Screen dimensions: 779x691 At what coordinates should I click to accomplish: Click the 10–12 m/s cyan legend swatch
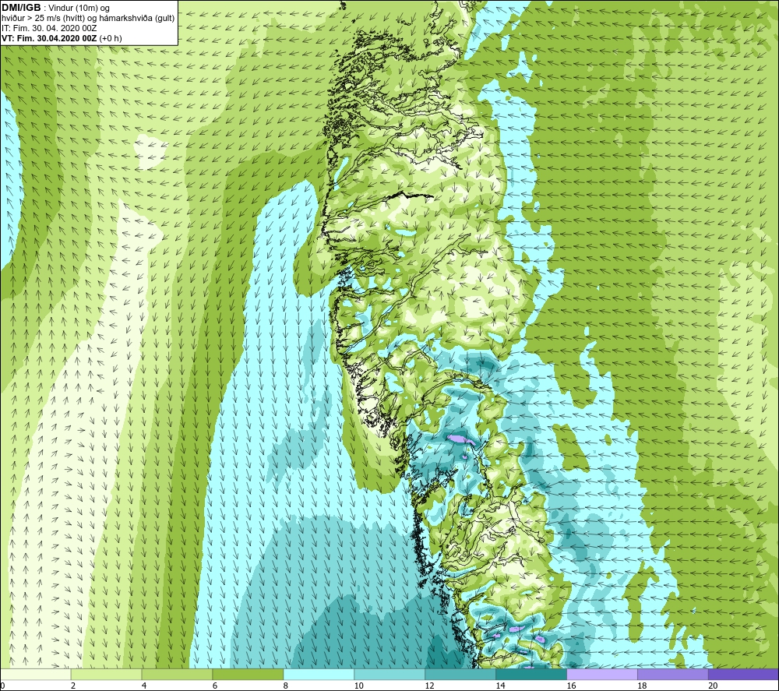(x=389, y=674)
